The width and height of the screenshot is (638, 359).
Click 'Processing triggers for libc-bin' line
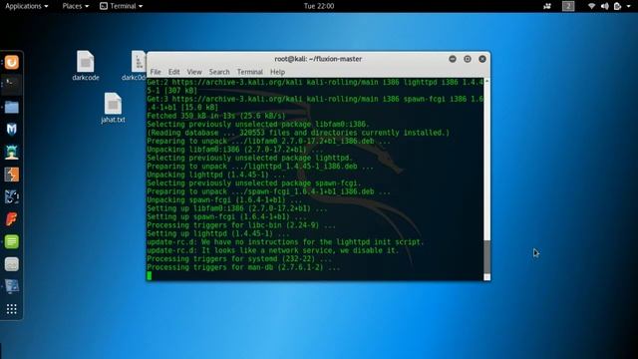(x=241, y=225)
